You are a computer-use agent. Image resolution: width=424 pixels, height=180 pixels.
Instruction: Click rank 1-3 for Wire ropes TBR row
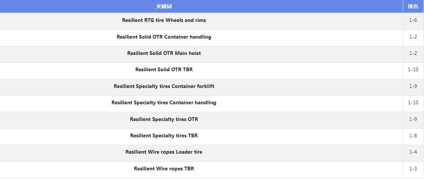click(413, 169)
